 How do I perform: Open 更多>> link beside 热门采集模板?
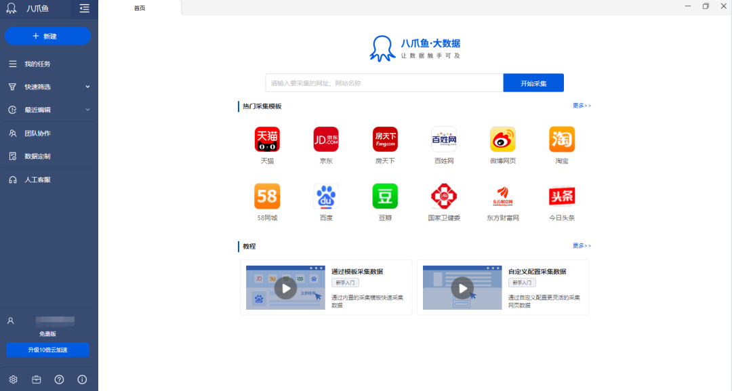click(582, 106)
